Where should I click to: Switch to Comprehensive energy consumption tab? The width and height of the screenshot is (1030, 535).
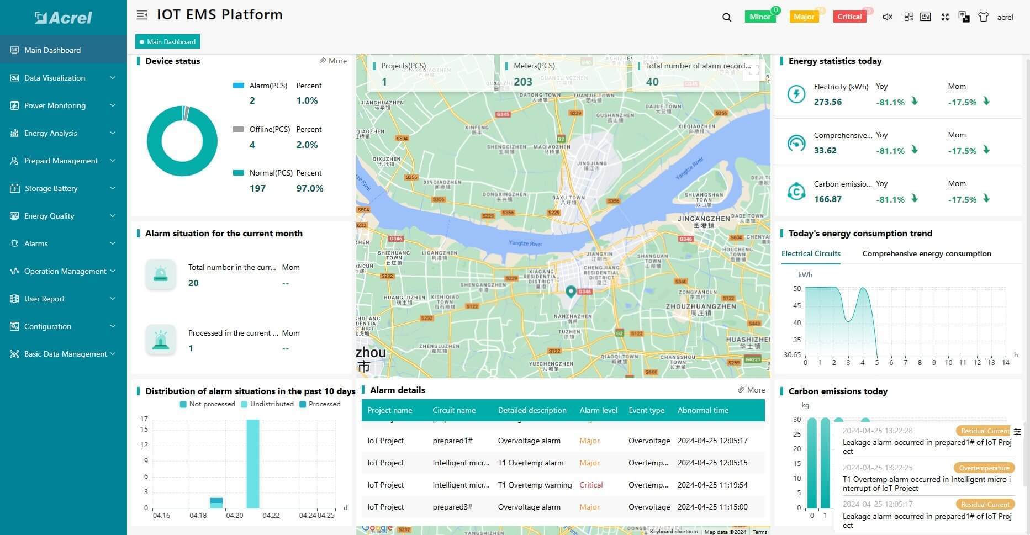click(927, 253)
